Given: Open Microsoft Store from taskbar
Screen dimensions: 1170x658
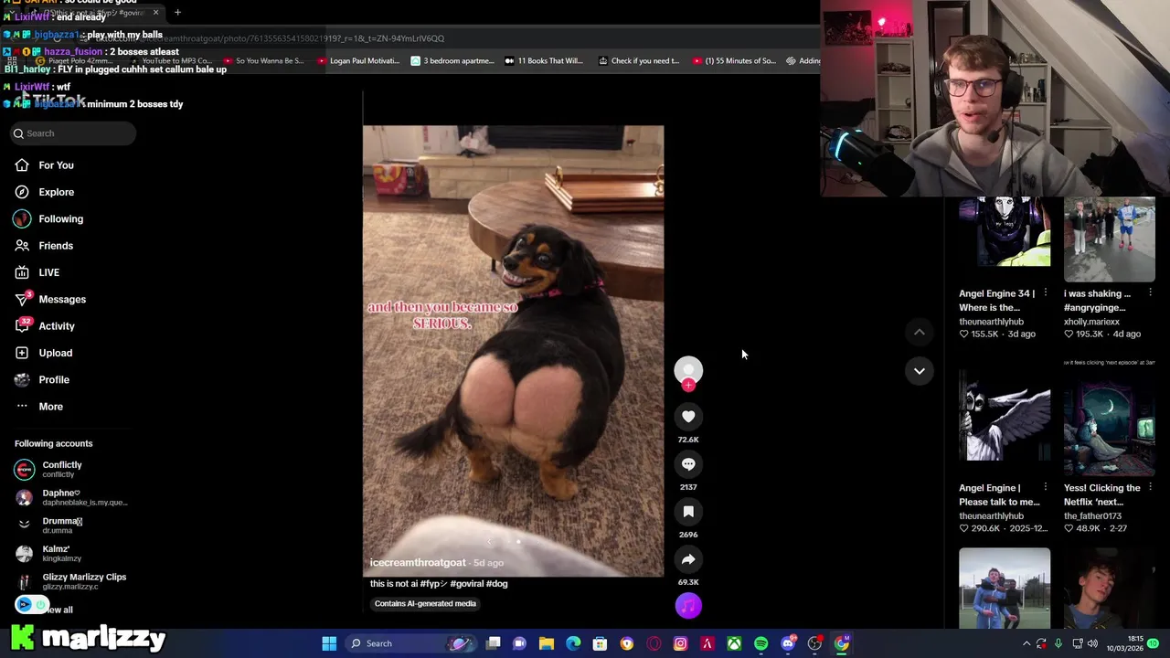Looking at the screenshot, I should pyautogui.click(x=600, y=643).
